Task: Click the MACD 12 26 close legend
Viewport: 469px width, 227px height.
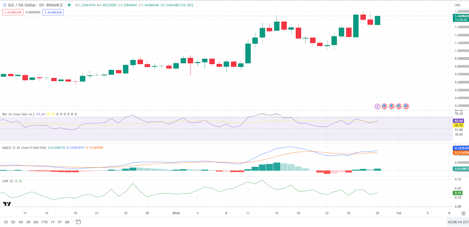Action: [24, 148]
